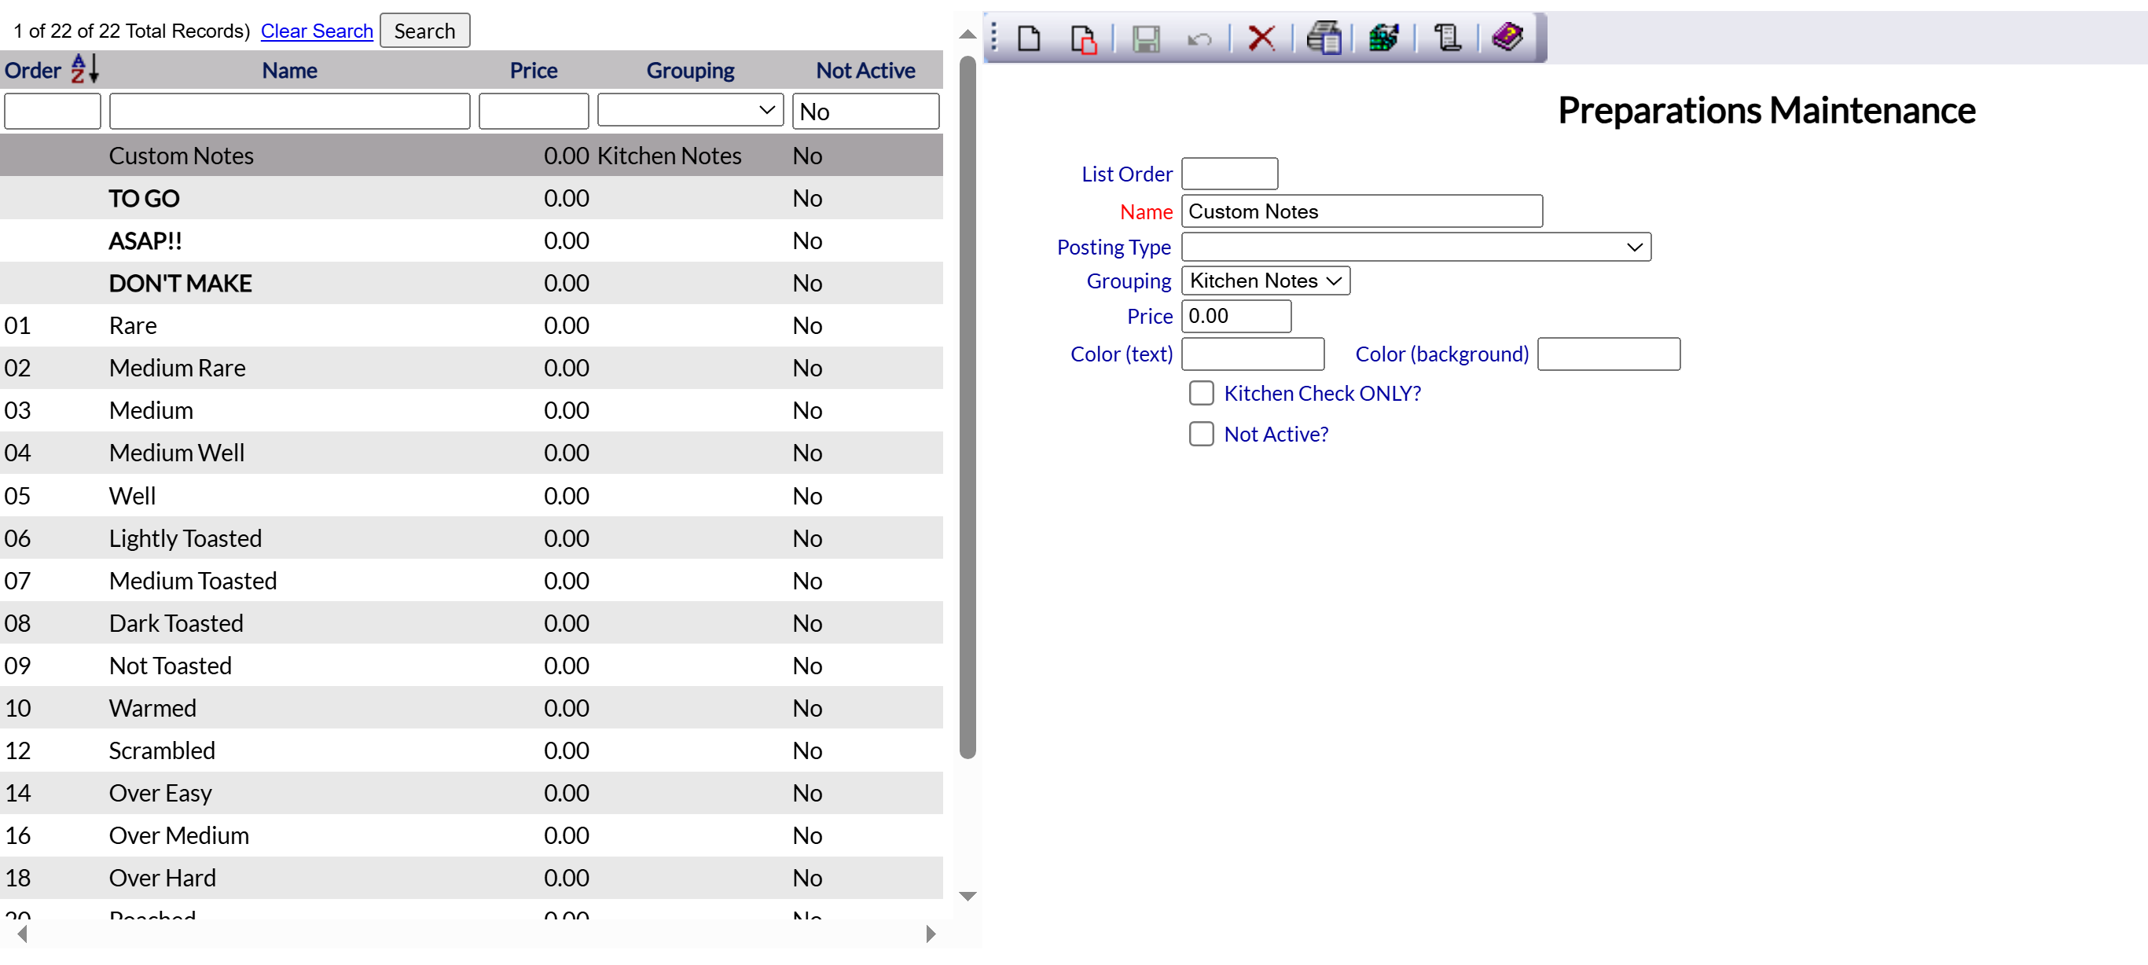Sort by the Name column header

click(289, 70)
